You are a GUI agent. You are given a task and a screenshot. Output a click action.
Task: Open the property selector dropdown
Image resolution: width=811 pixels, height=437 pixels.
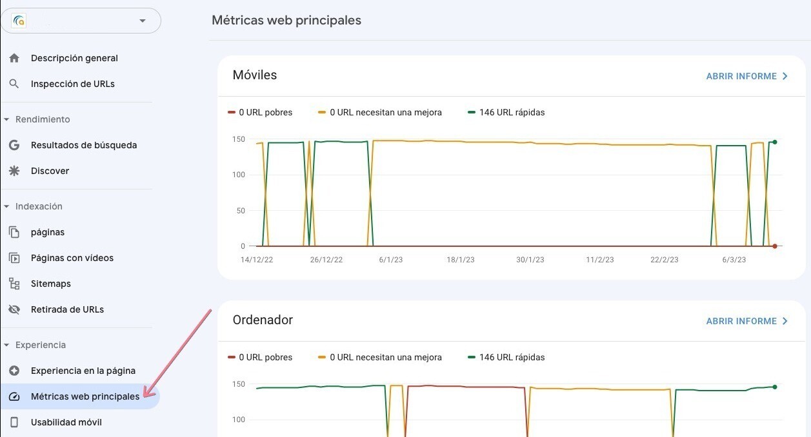tap(143, 20)
